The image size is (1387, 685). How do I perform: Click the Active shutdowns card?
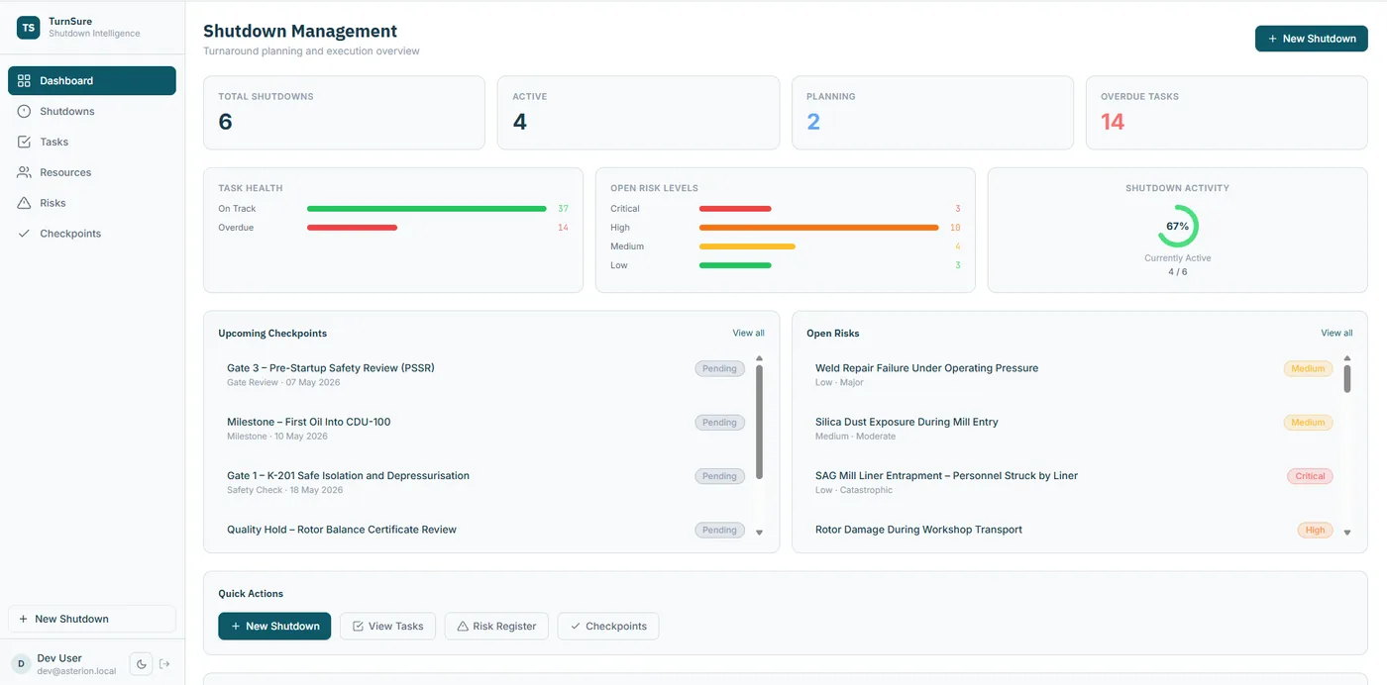coord(638,113)
